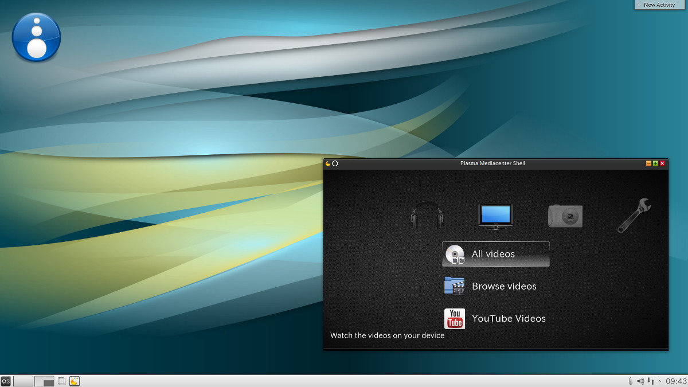
Task: Open the Music headphones category
Action: pos(428,216)
